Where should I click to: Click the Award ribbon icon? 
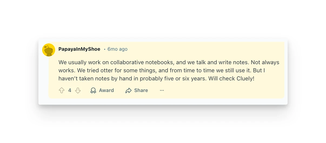point(93,90)
